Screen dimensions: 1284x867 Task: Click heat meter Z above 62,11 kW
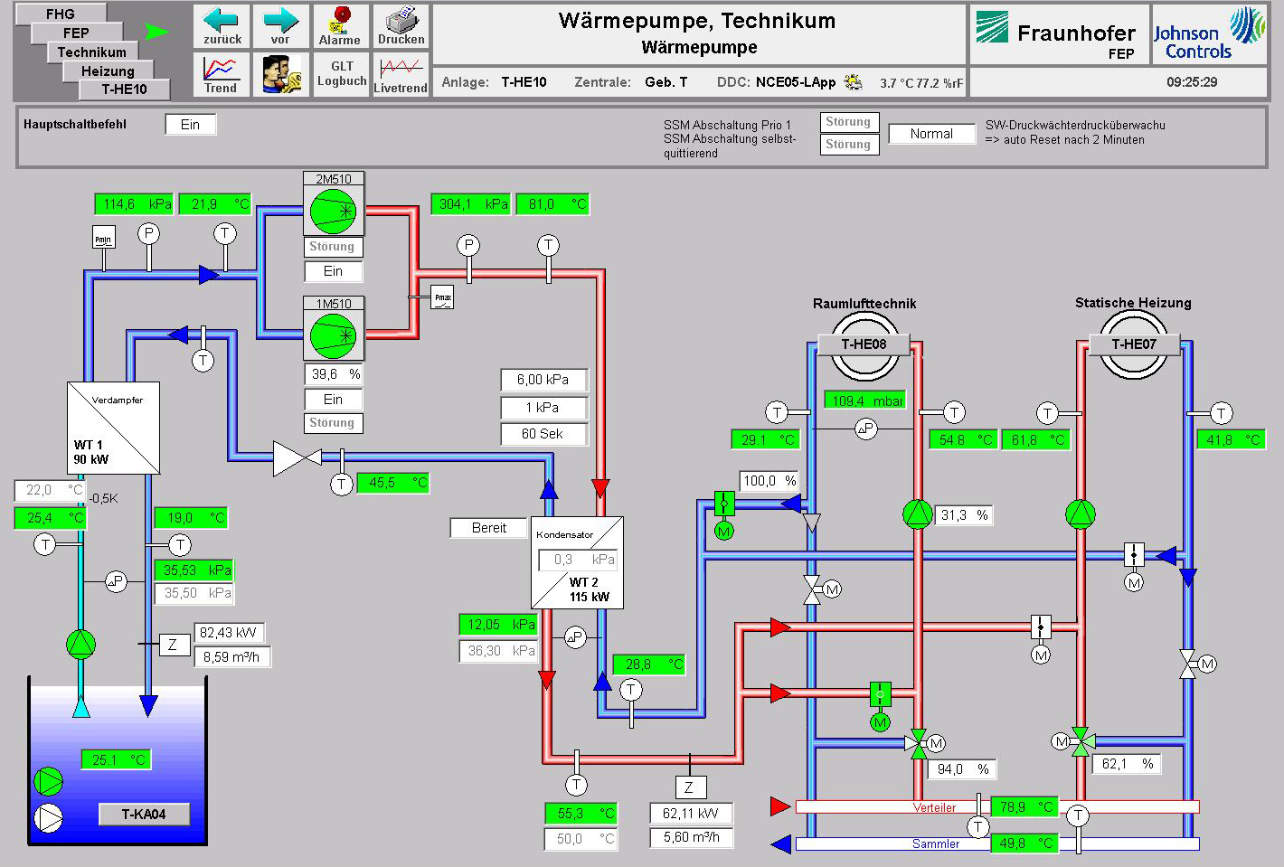690,787
